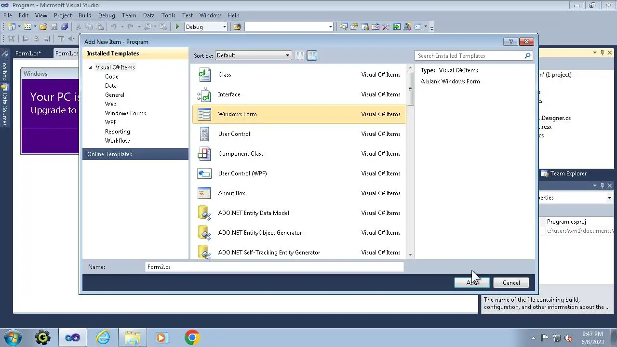Viewport: 617px width, 347px height.
Task: Click the Name field containing Form2.cs
Action: [x=274, y=267]
